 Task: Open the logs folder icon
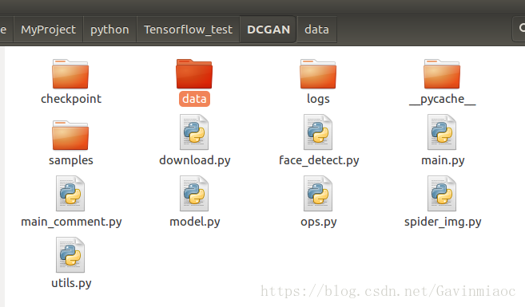[318, 74]
